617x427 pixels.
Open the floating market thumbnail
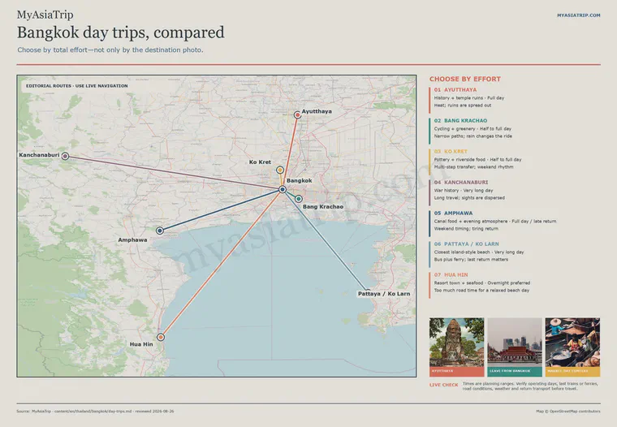[572, 347]
